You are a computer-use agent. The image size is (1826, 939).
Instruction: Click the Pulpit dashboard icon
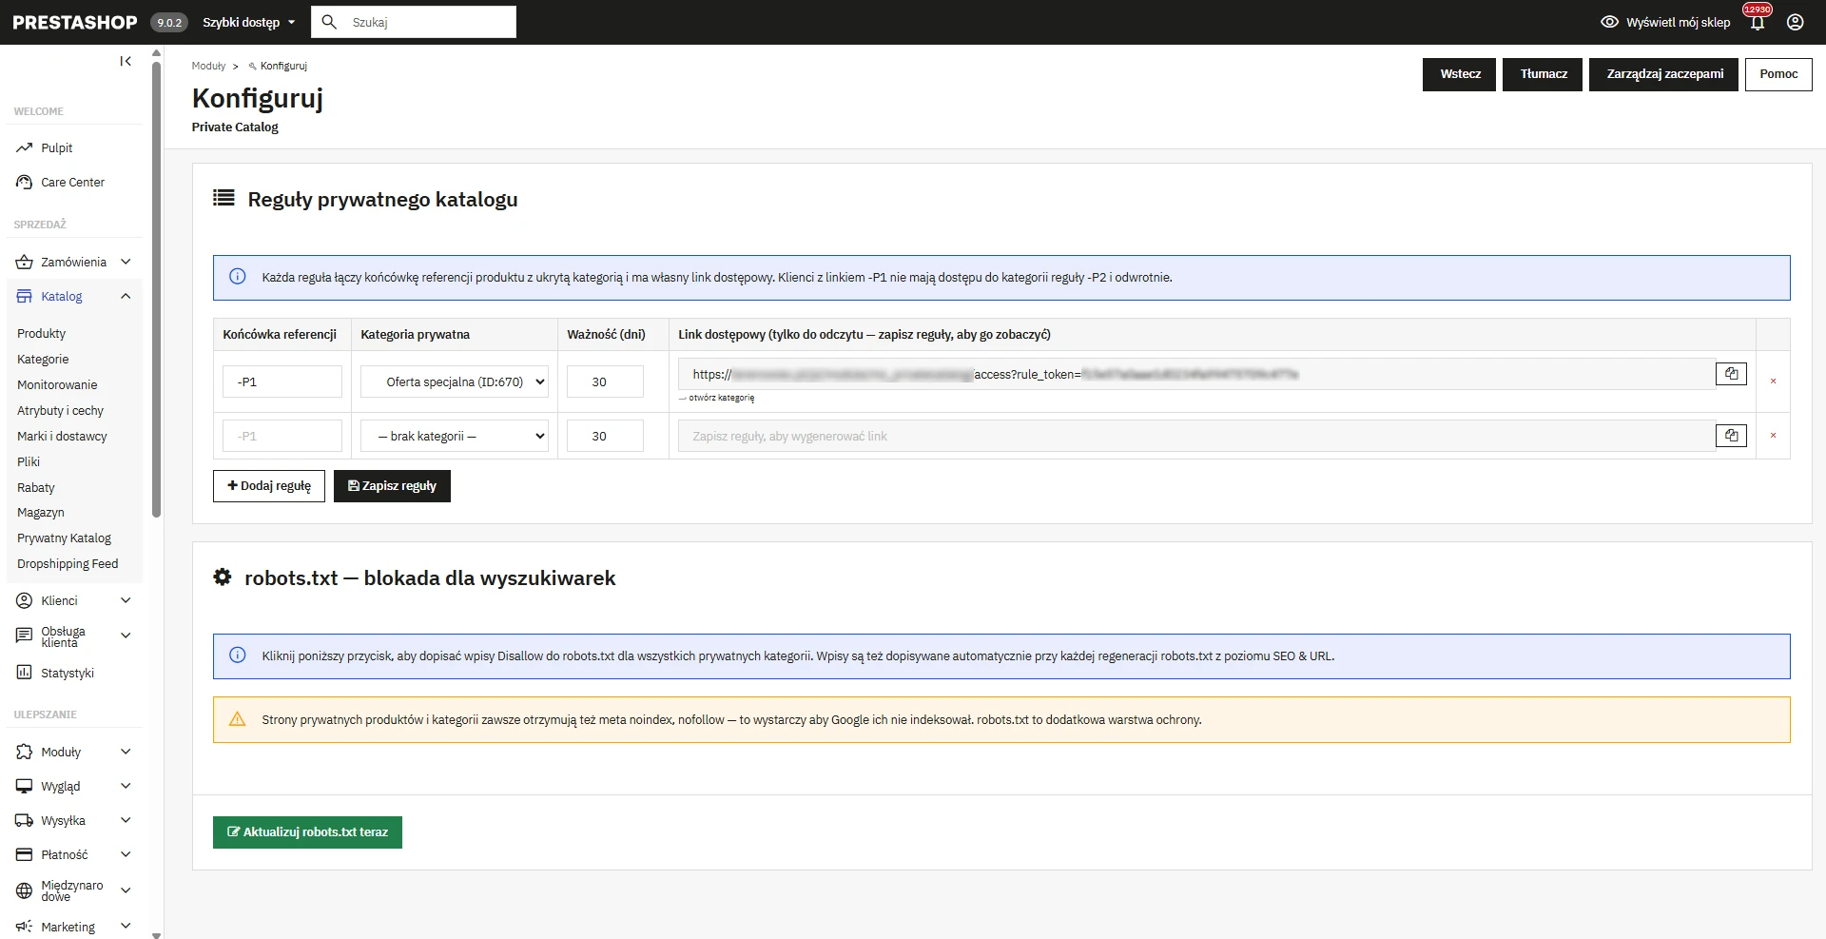[25, 147]
